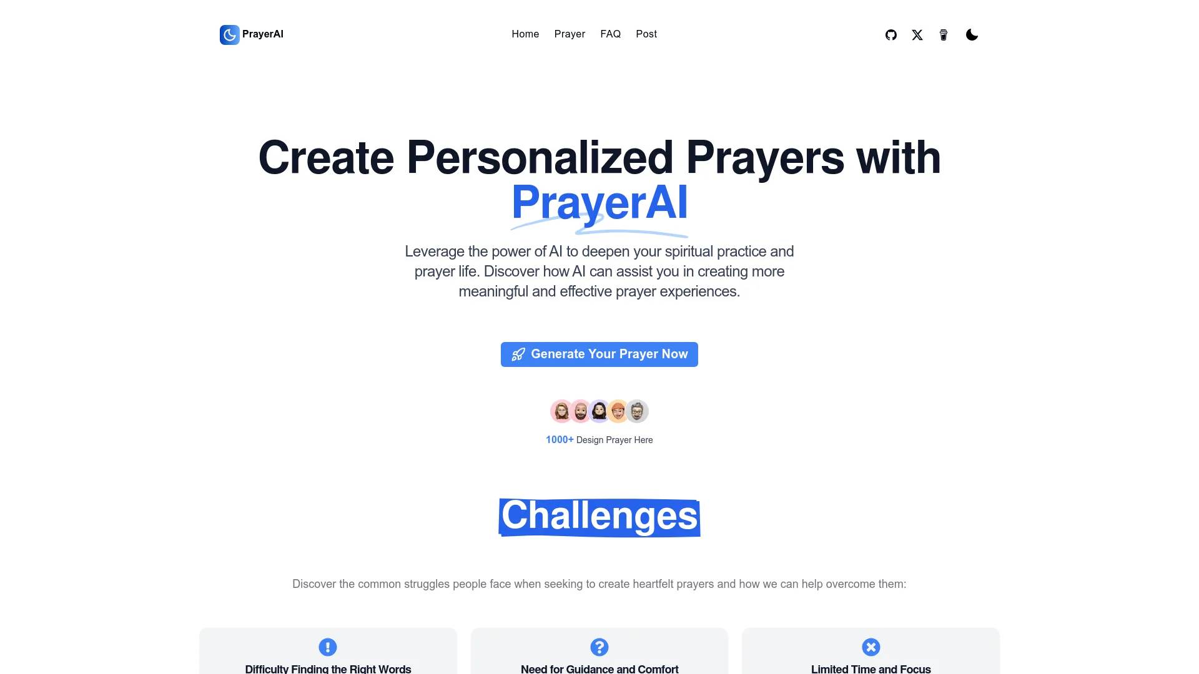
Task: Click user avatars showing 1000+ users
Action: pos(599,411)
